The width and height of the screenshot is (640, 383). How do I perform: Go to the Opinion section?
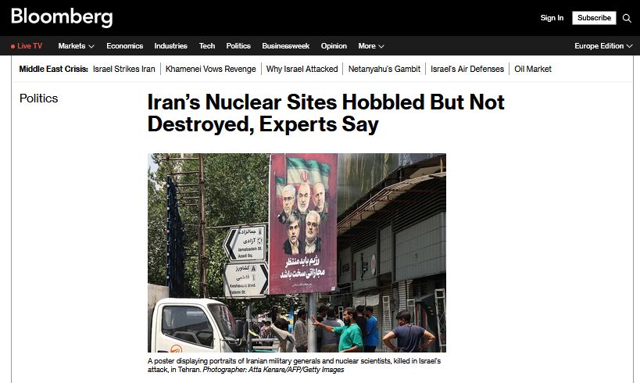(x=334, y=46)
